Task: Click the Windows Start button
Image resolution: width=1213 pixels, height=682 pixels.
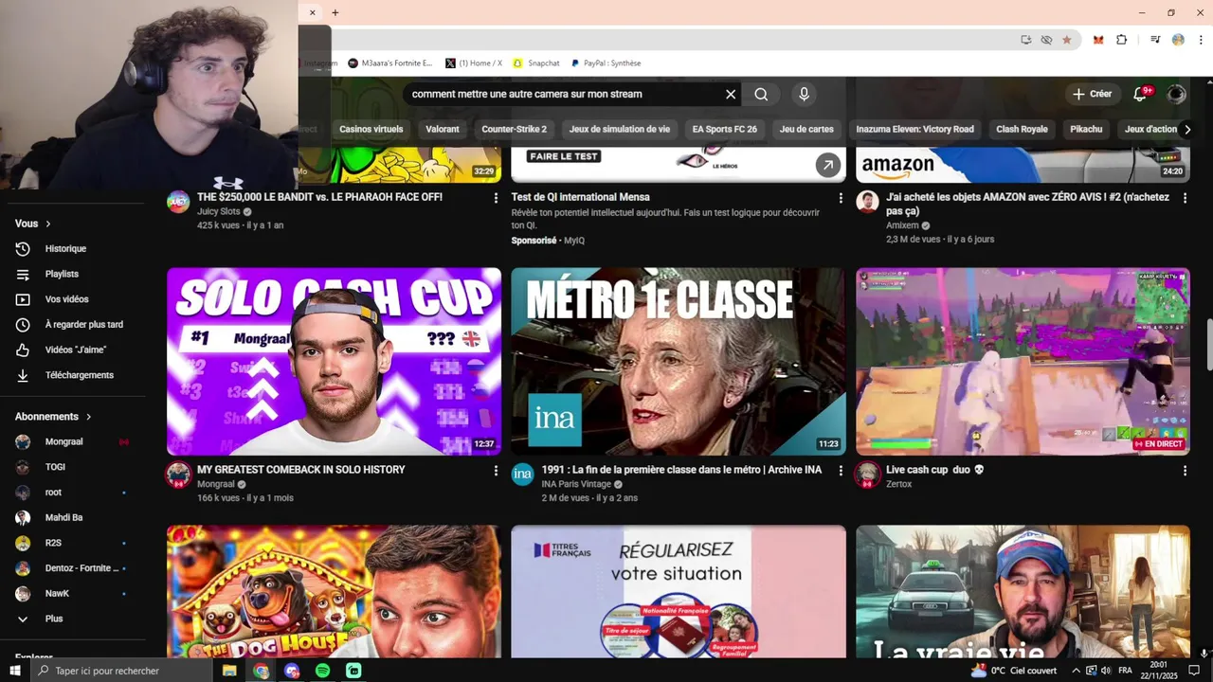Action: coord(15,671)
